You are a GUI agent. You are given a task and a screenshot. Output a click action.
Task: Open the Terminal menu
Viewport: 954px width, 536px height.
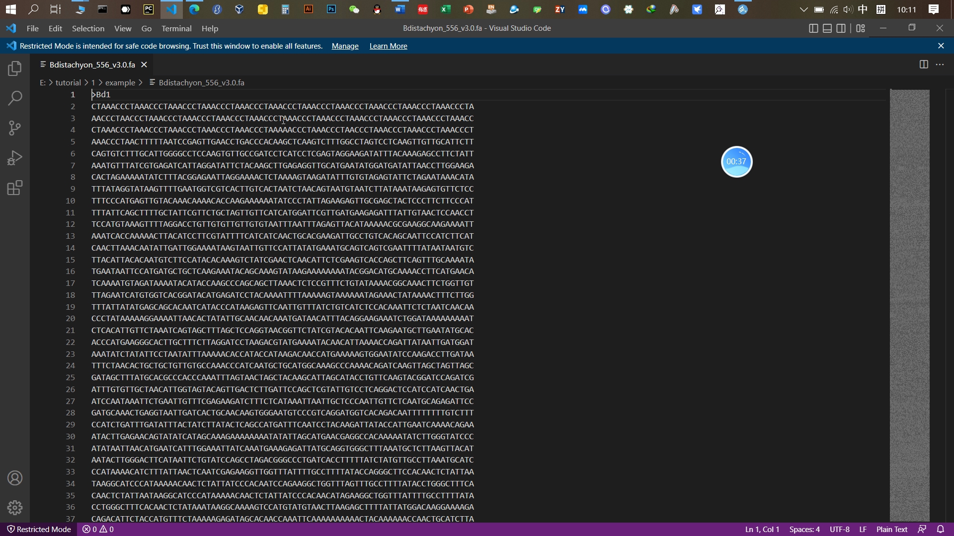(x=176, y=28)
